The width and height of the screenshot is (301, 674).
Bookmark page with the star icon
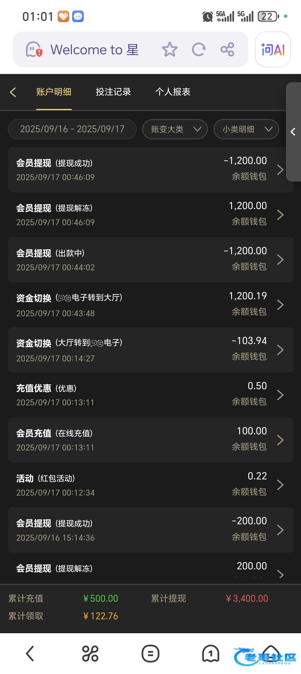170,49
